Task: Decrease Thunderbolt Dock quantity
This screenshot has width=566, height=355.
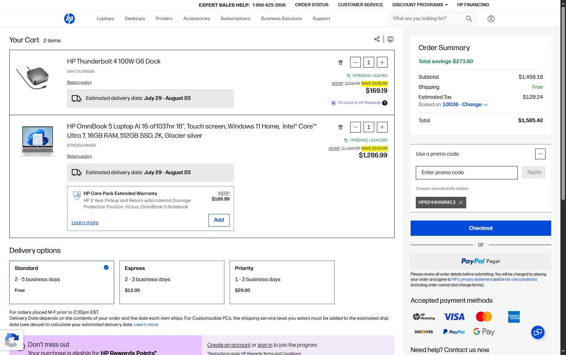Action: click(x=355, y=62)
